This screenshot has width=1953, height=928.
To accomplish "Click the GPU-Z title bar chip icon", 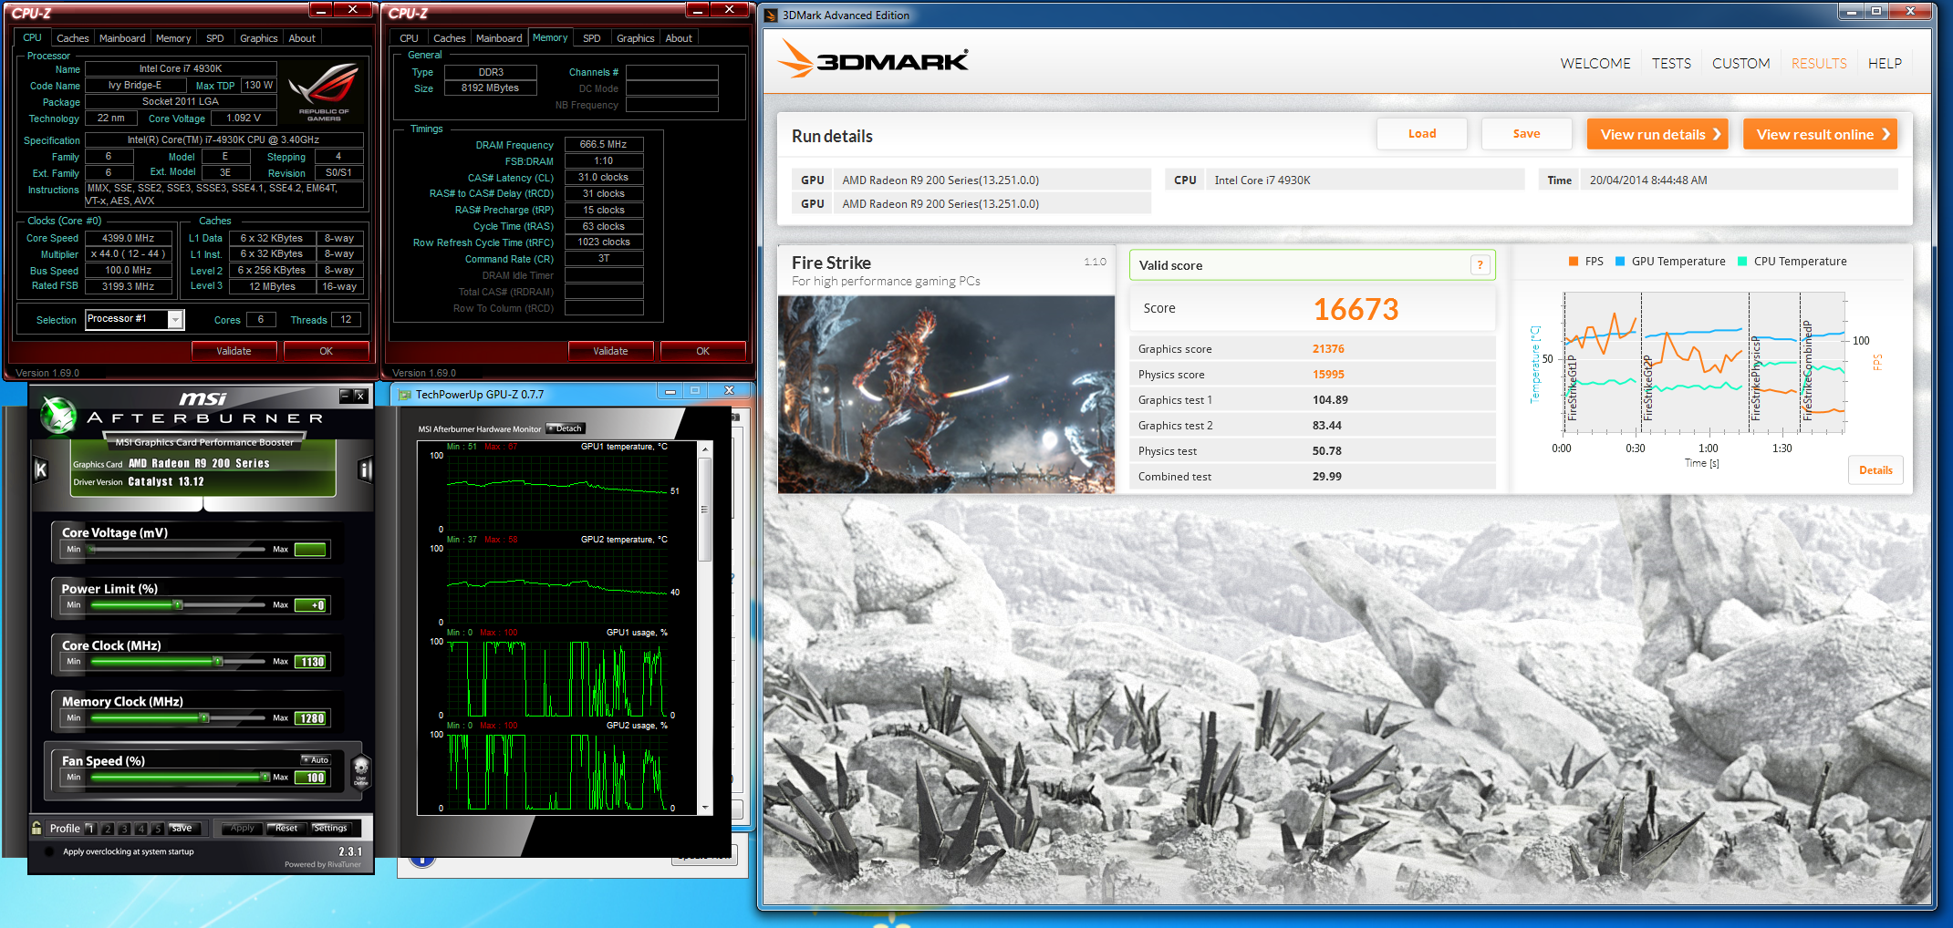I will (x=404, y=395).
